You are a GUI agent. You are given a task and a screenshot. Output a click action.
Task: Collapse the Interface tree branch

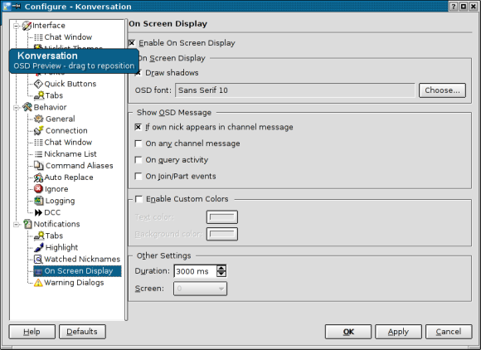pos(17,26)
